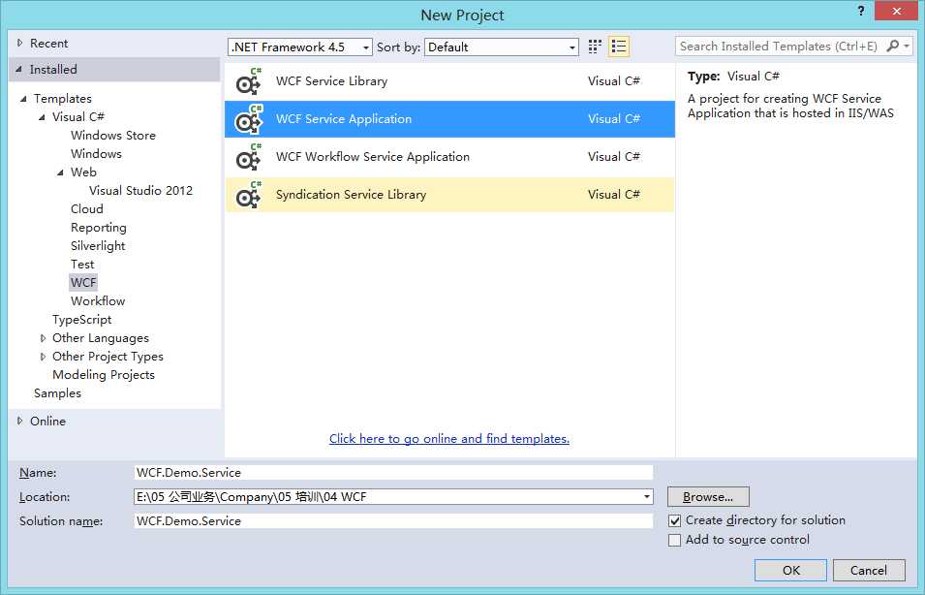The width and height of the screenshot is (925, 595).
Task: Select WCF Service Library template name
Action: 331,81
